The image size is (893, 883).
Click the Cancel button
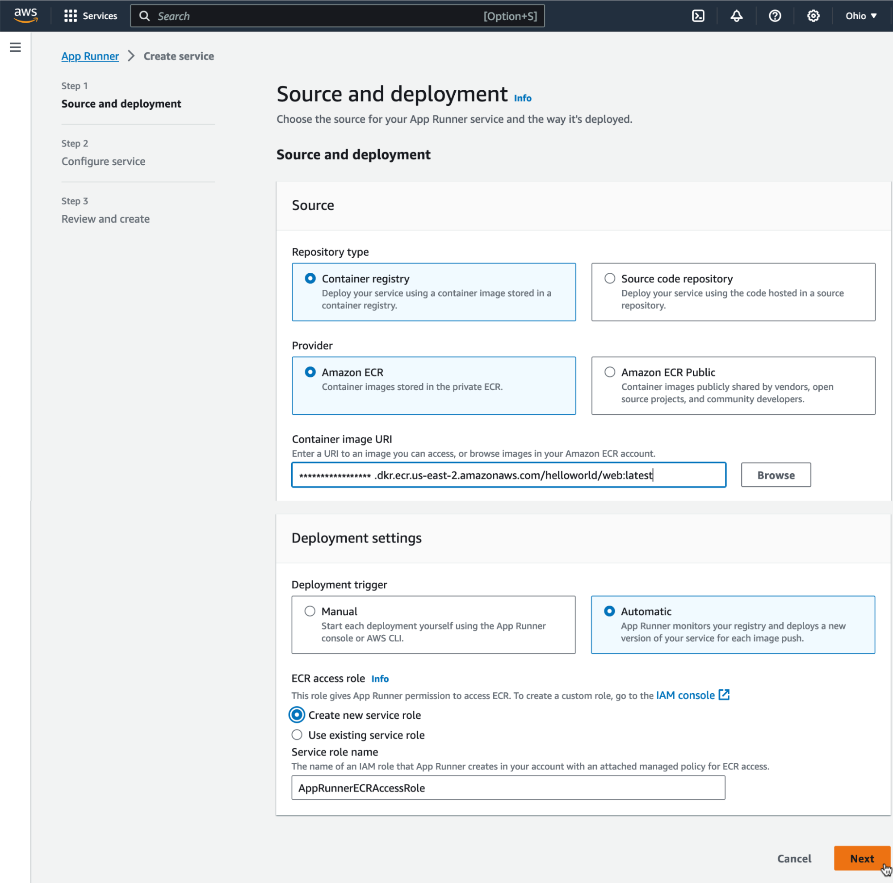point(794,858)
